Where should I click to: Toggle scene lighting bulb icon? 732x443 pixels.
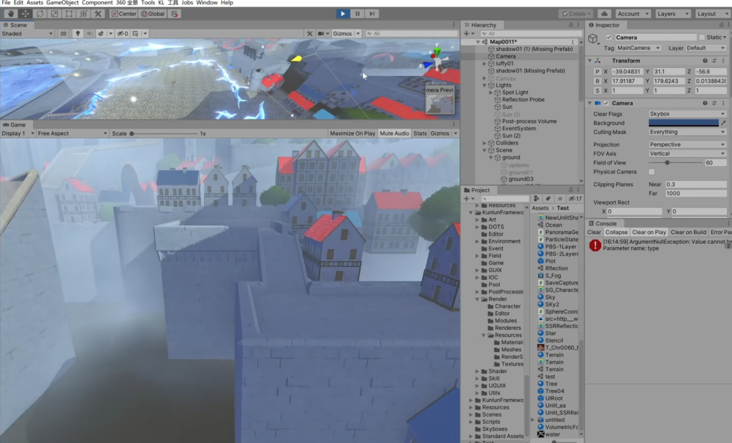[78, 33]
